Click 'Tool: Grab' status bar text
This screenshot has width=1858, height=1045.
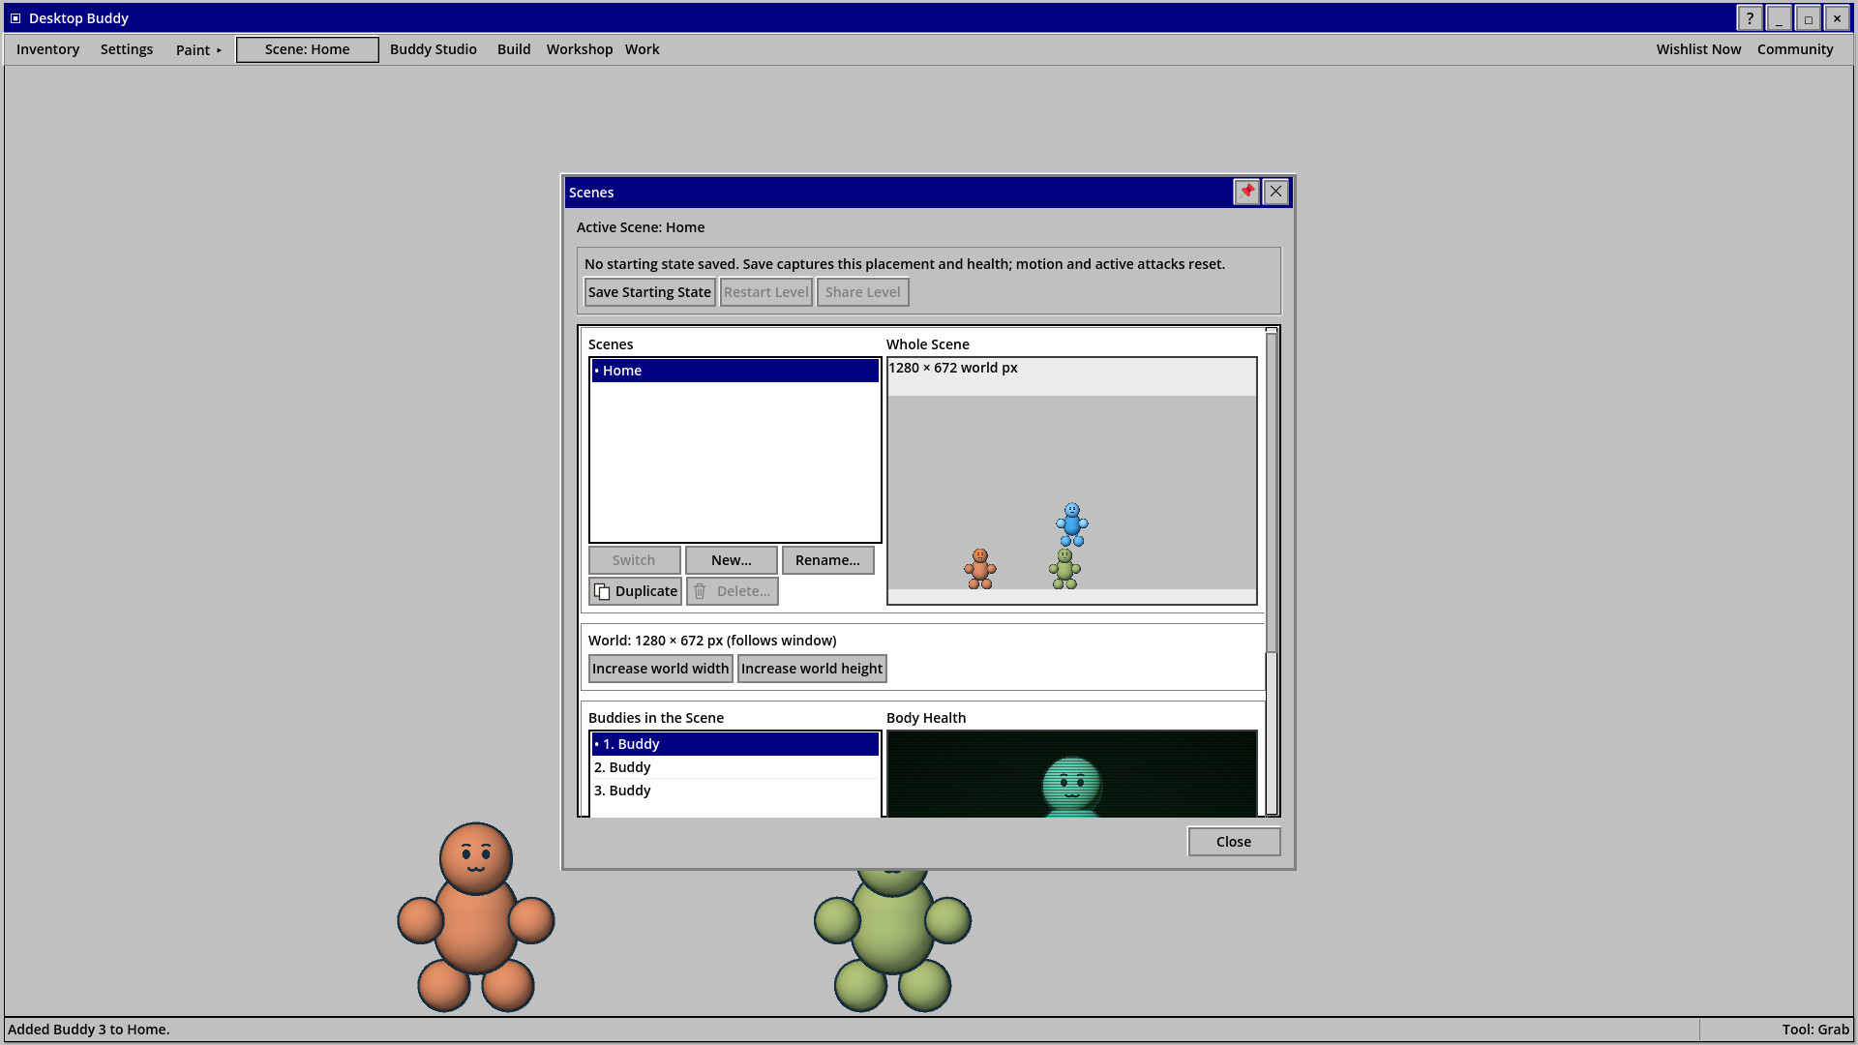1815,1030
